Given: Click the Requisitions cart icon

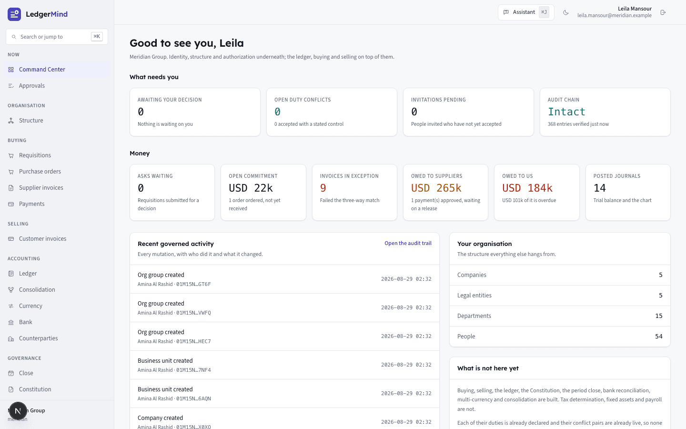Looking at the screenshot, I should pyautogui.click(x=11, y=155).
